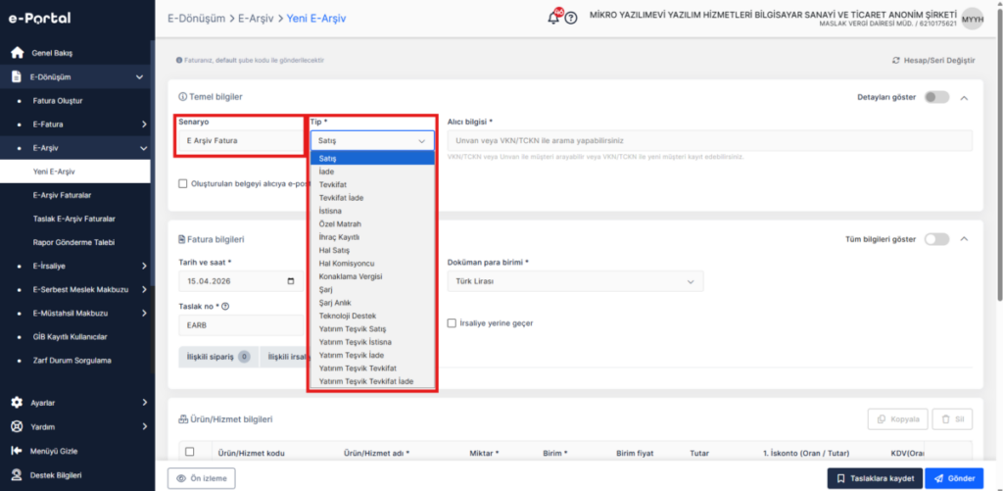Click the Sil button
This screenshot has height=491, width=1003.
click(952, 419)
